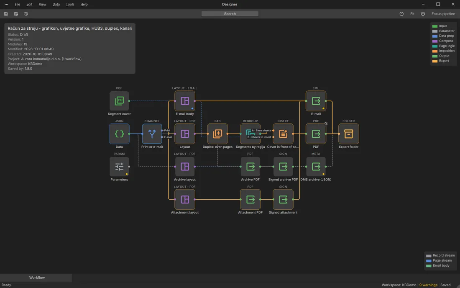Open the Help menu

pyautogui.click(x=84, y=5)
